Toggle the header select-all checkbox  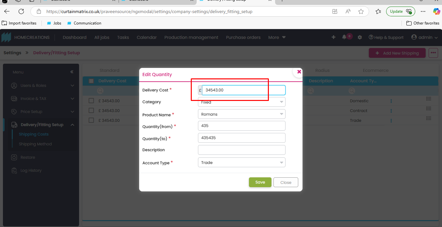click(x=91, y=81)
